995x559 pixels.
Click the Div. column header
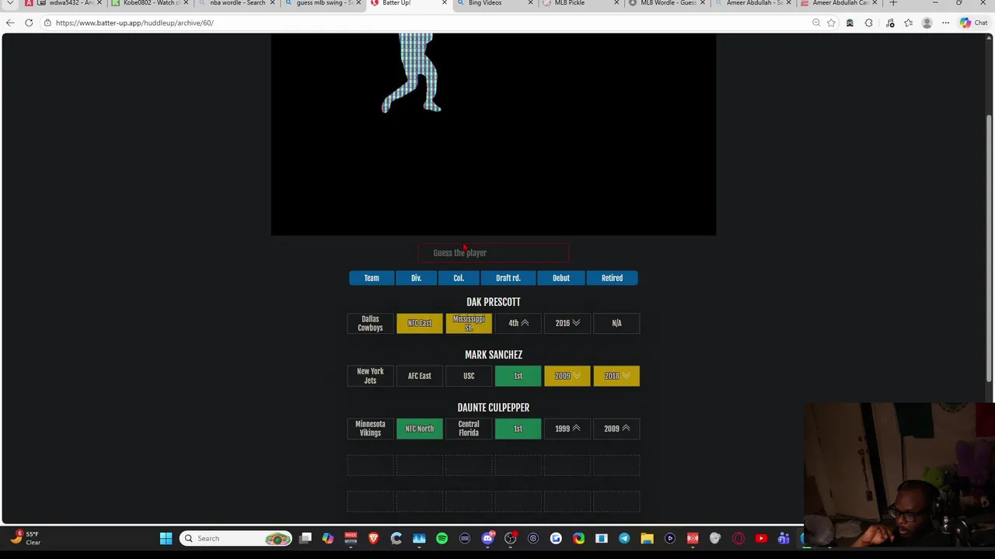click(x=417, y=278)
